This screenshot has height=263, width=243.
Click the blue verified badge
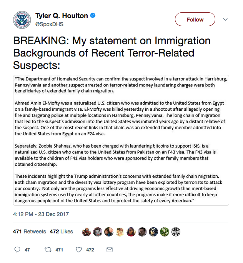pos(93,16)
